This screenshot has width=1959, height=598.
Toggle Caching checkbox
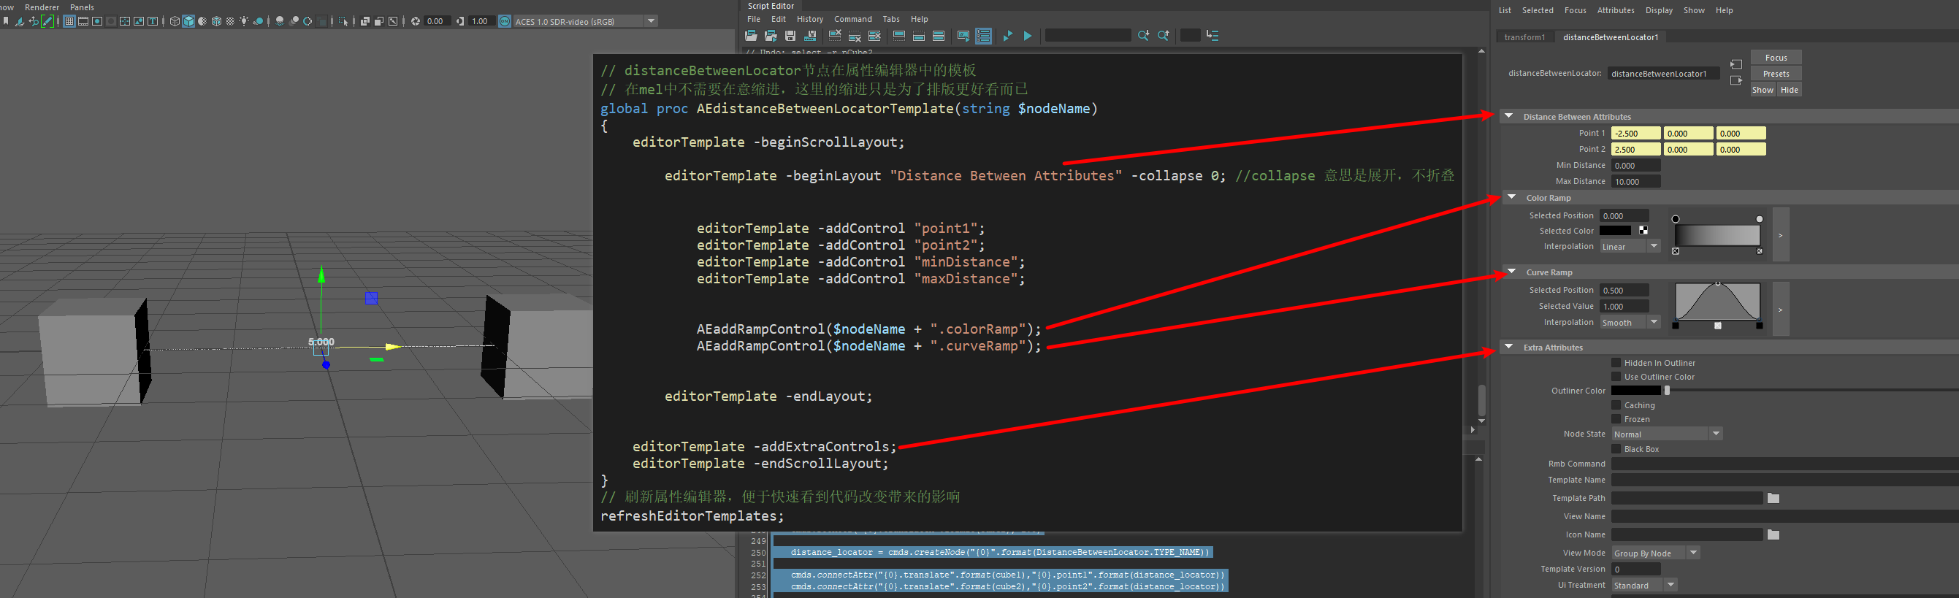[x=1616, y=405]
